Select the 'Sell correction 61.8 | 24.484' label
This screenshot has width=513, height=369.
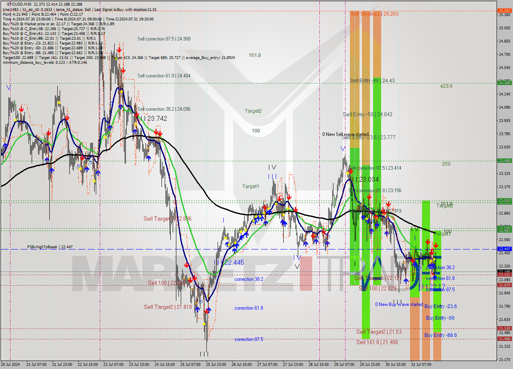[x=164, y=76]
